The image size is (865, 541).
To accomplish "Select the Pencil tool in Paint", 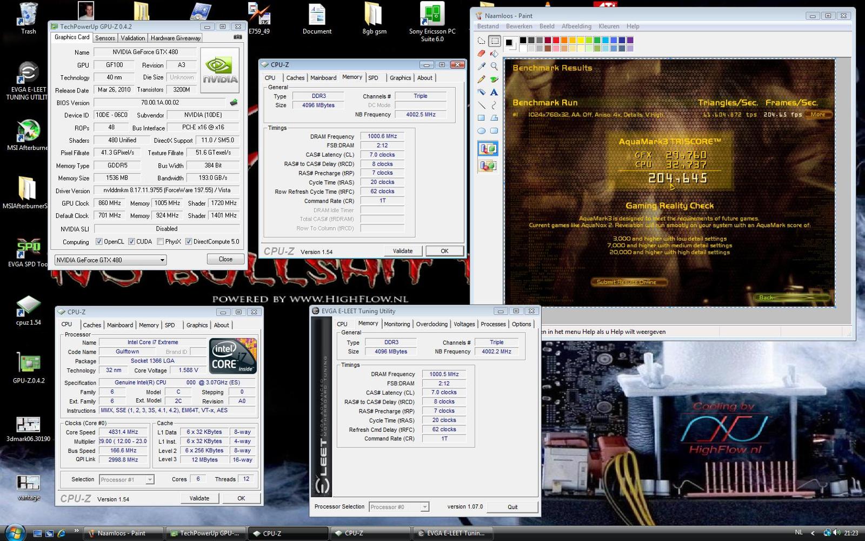I will tap(481, 79).
